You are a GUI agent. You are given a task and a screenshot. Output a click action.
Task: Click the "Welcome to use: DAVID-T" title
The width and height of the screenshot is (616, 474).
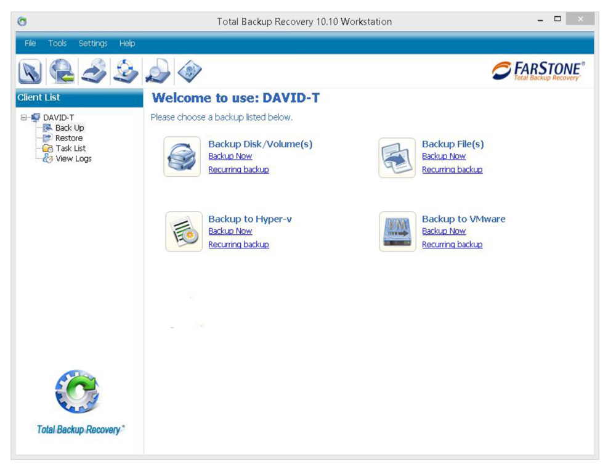[236, 98]
